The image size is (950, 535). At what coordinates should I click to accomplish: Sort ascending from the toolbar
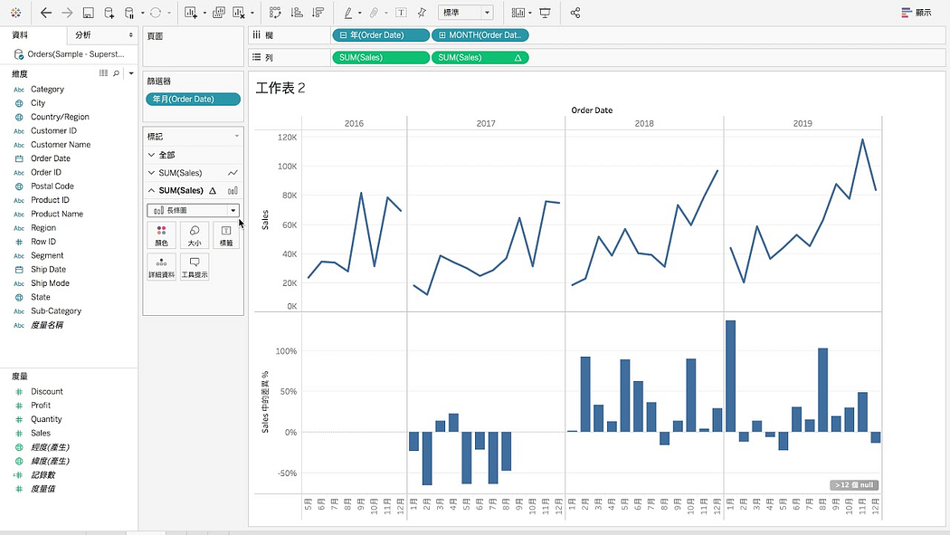(297, 13)
